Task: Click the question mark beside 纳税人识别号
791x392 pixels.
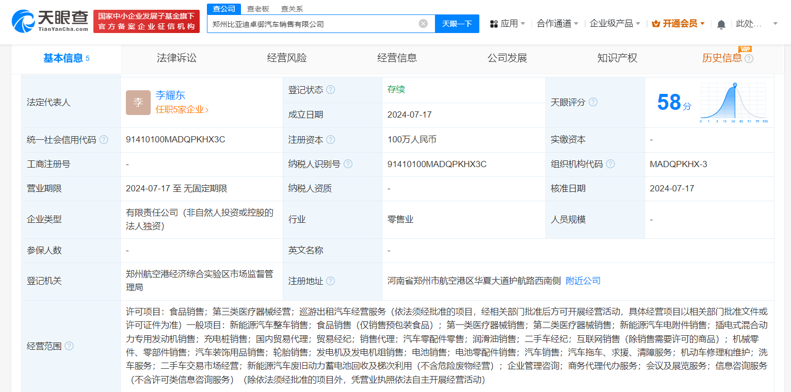Action: pos(348,164)
